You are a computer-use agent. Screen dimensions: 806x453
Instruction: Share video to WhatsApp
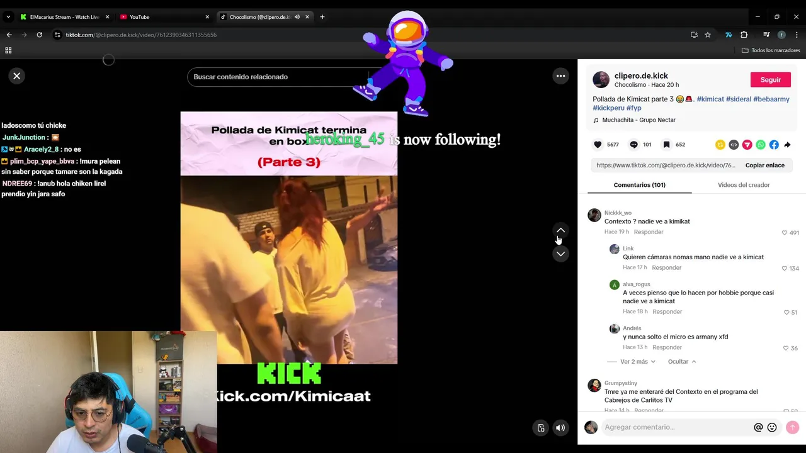[x=761, y=145]
